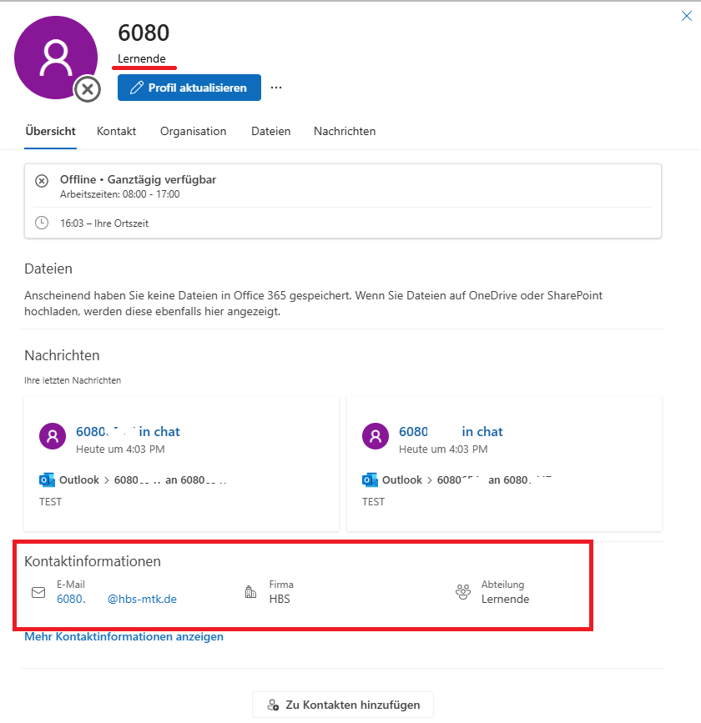Image resolution: width=701 pixels, height=723 pixels.
Task: Open the Kontakt tab
Action: (116, 131)
